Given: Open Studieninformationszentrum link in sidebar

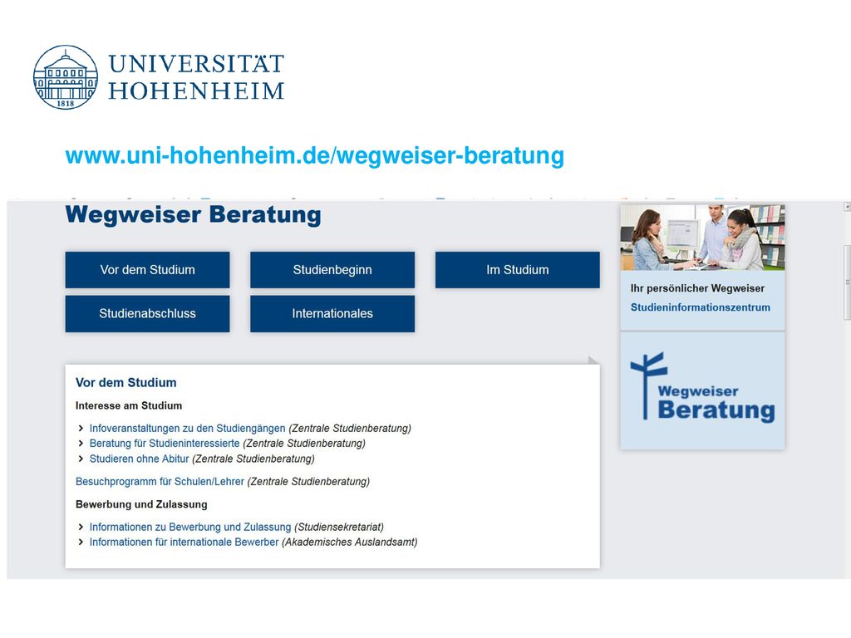Looking at the screenshot, I should [700, 307].
